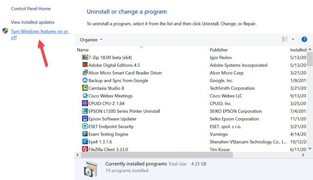The image size is (313, 180).
Task: Open Turn Windows features on or off
Action: 40,34
